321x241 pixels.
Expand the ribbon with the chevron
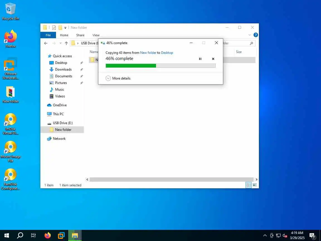250,35
